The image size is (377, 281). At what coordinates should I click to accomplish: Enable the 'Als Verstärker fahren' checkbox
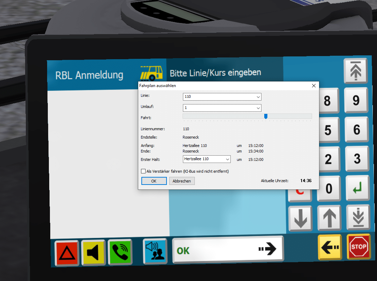click(x=143, y=171)
